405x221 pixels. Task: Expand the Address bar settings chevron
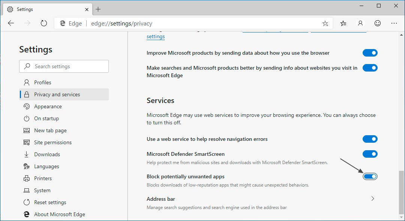[x=372, y=199]
